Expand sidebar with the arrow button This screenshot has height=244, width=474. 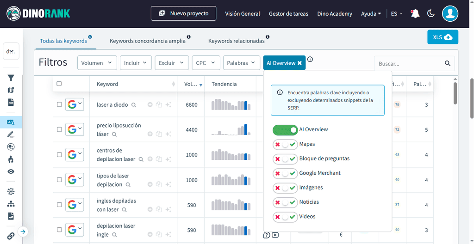click(23, 232)
